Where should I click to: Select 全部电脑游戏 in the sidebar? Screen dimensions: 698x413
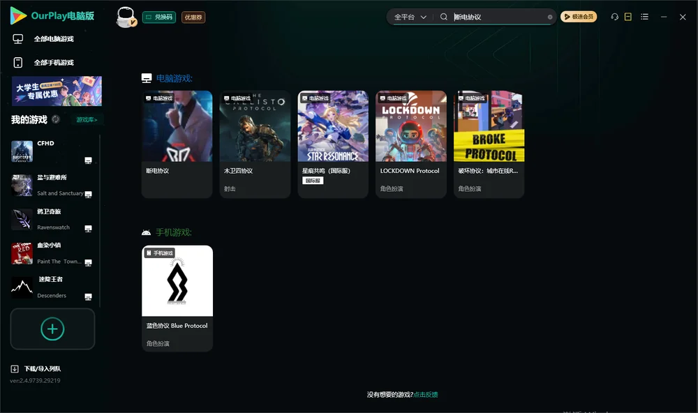click(x=52, y=39)
